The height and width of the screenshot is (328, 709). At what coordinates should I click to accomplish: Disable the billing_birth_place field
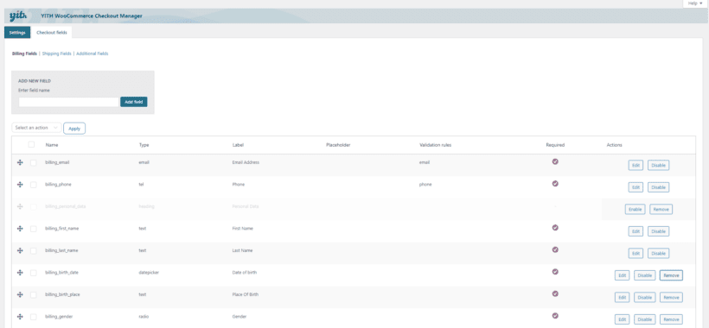coord(645,297)
